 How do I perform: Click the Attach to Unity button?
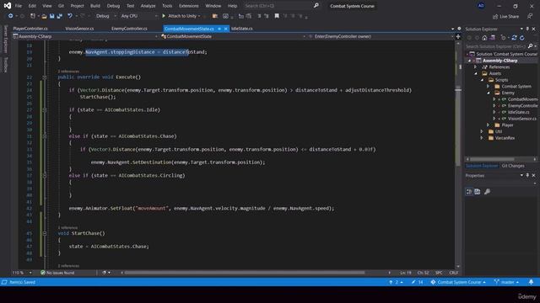[181, 16]
